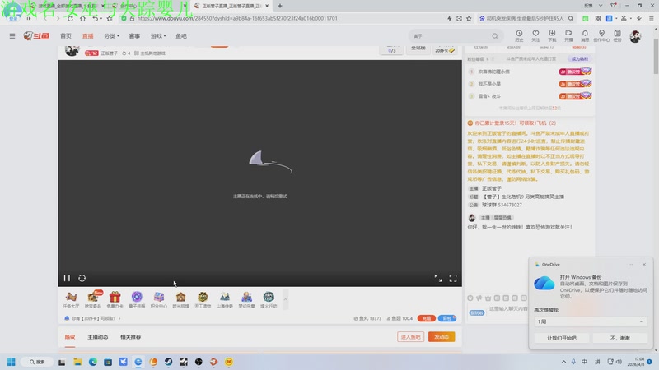Viewport: 659px width, 370px height.
Task: Click the login reward notice 你已累计登录15天
Action: tap(512, 123)
